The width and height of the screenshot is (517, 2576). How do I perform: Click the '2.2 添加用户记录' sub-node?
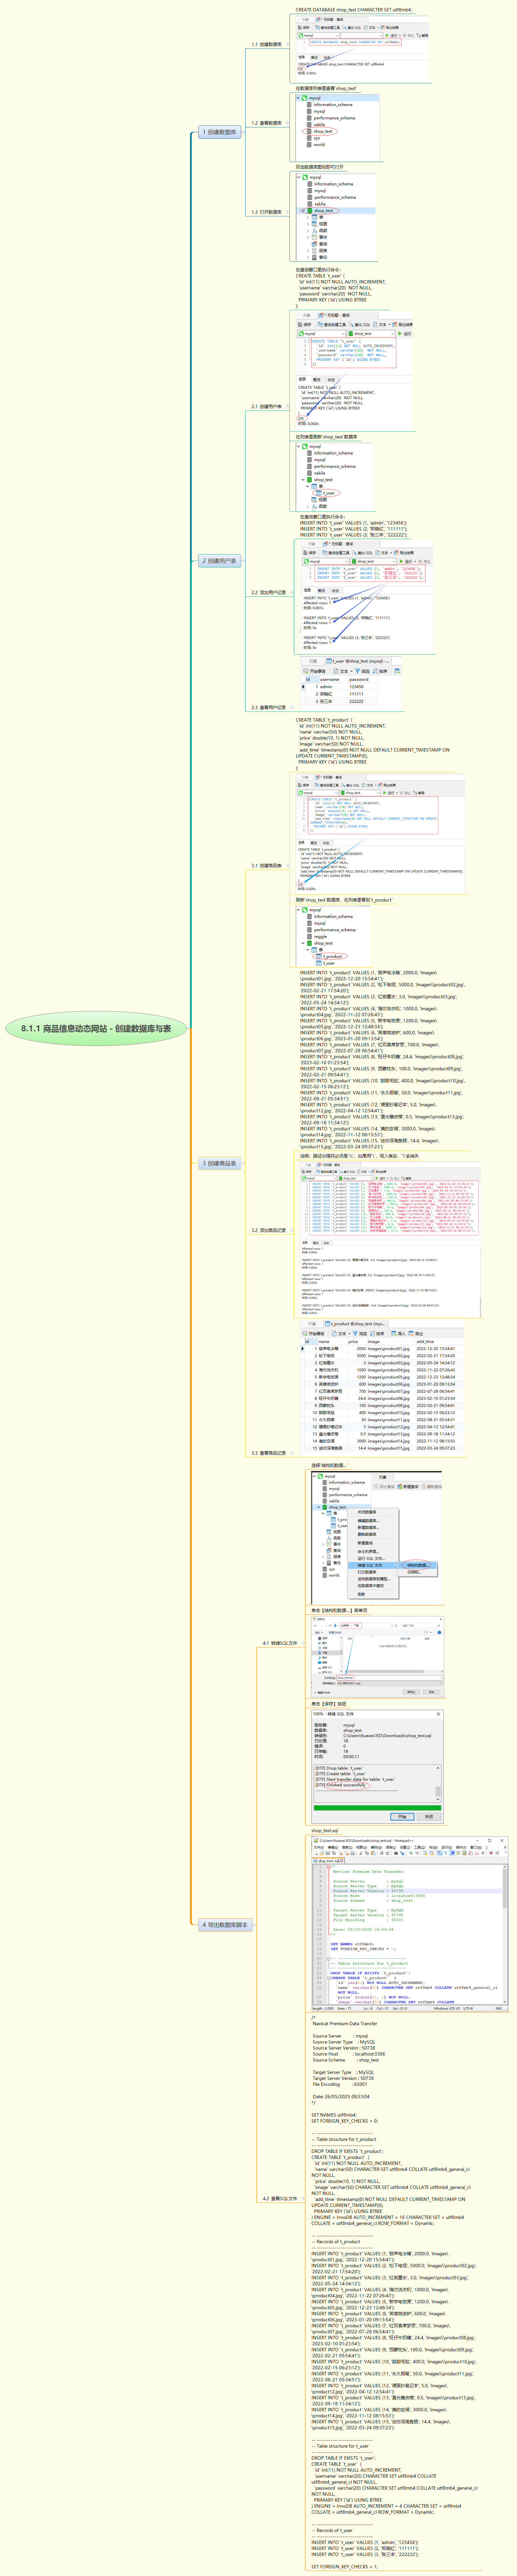268,592
